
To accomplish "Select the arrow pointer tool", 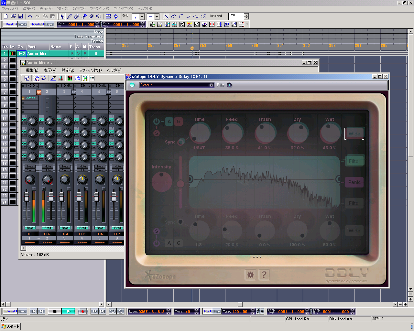I will [62, 16].
